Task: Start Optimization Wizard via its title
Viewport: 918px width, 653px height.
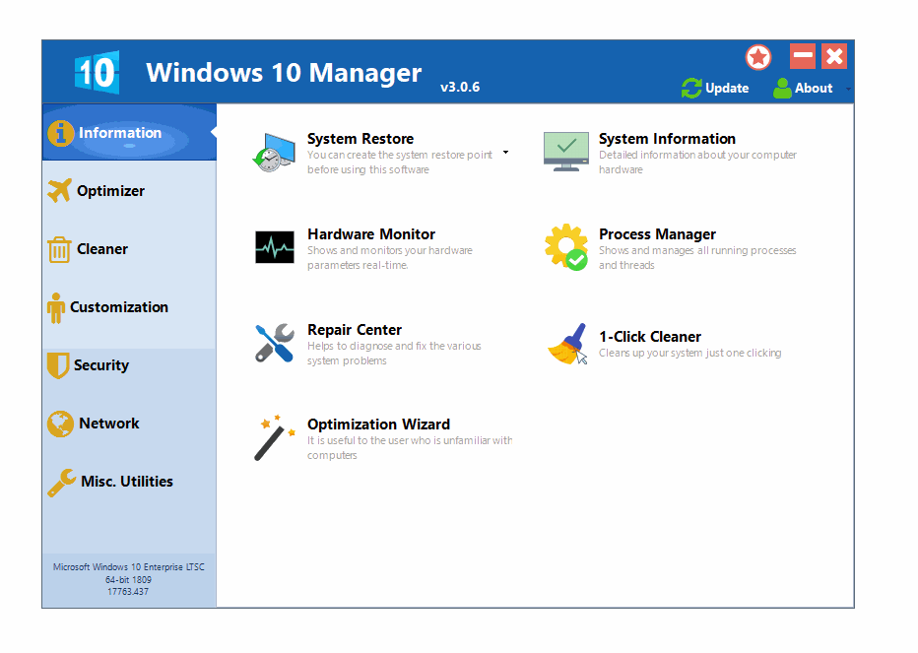Action: [x=378, y=424]
